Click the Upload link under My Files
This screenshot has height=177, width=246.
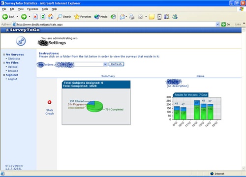click(x=13, y=67)
